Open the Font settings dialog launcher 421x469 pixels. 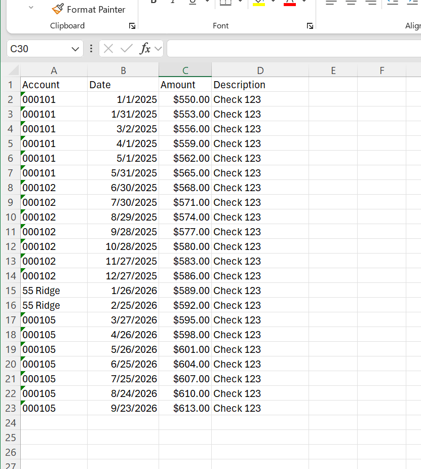click(310, 26)
